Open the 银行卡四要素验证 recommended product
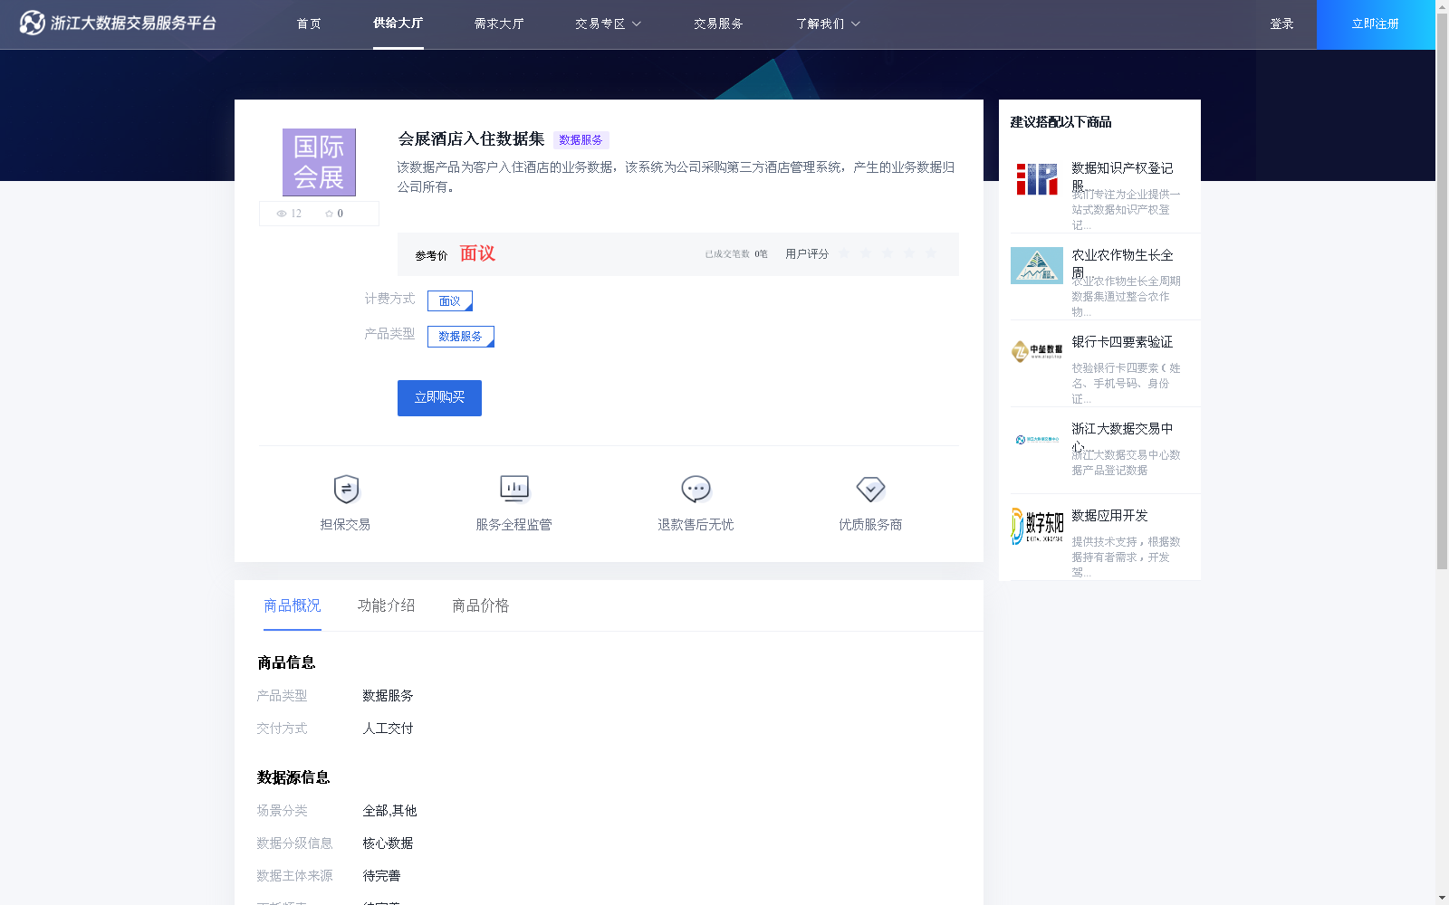This screenshot has width=1449, height=905. 1123,342
